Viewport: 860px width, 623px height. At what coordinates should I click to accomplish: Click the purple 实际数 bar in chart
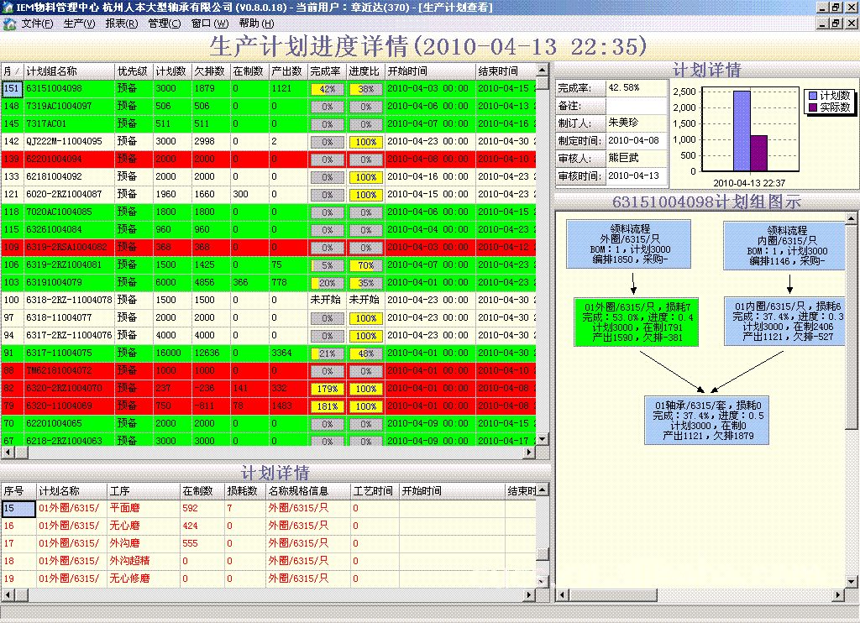pyautogui.click(x=759, y=154)
